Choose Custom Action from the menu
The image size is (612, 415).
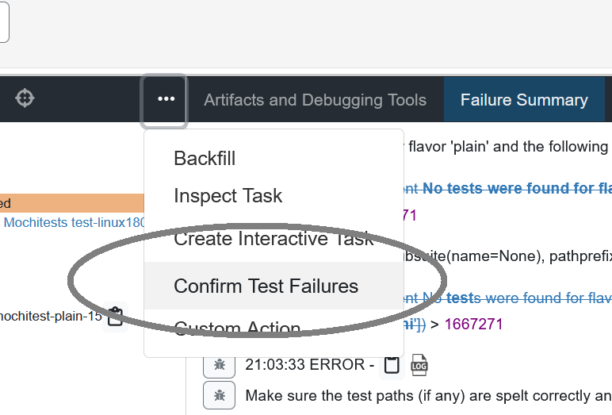pos(237,328)
